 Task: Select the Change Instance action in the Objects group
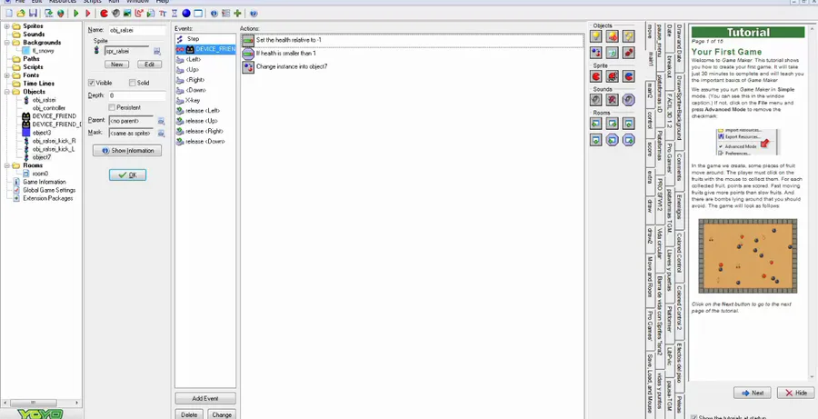pos(595,53)
